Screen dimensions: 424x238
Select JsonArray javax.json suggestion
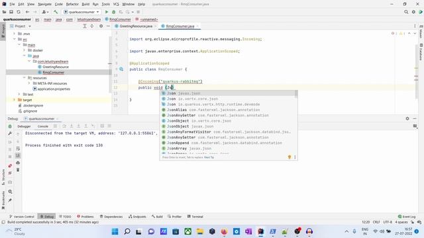229,148
